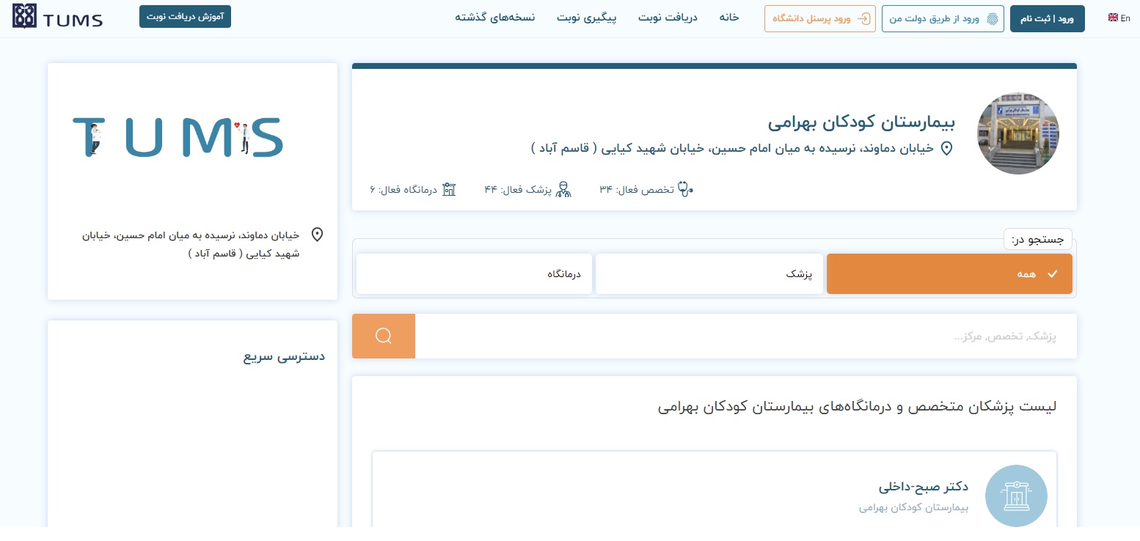Select the درمانگاه search filter
The width and height of the screenshot is (1140, 541).
(x=474, y=273)
